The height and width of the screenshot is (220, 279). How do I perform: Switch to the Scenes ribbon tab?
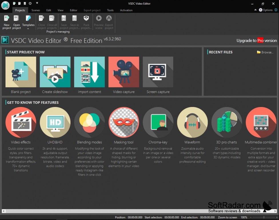pos(35,10)
